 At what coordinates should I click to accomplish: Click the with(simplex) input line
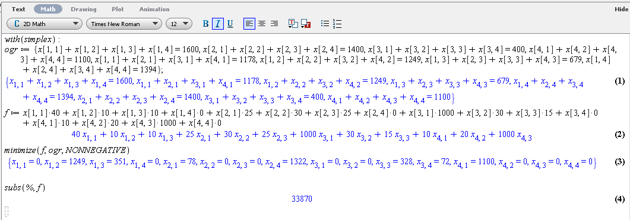(31, 39)
